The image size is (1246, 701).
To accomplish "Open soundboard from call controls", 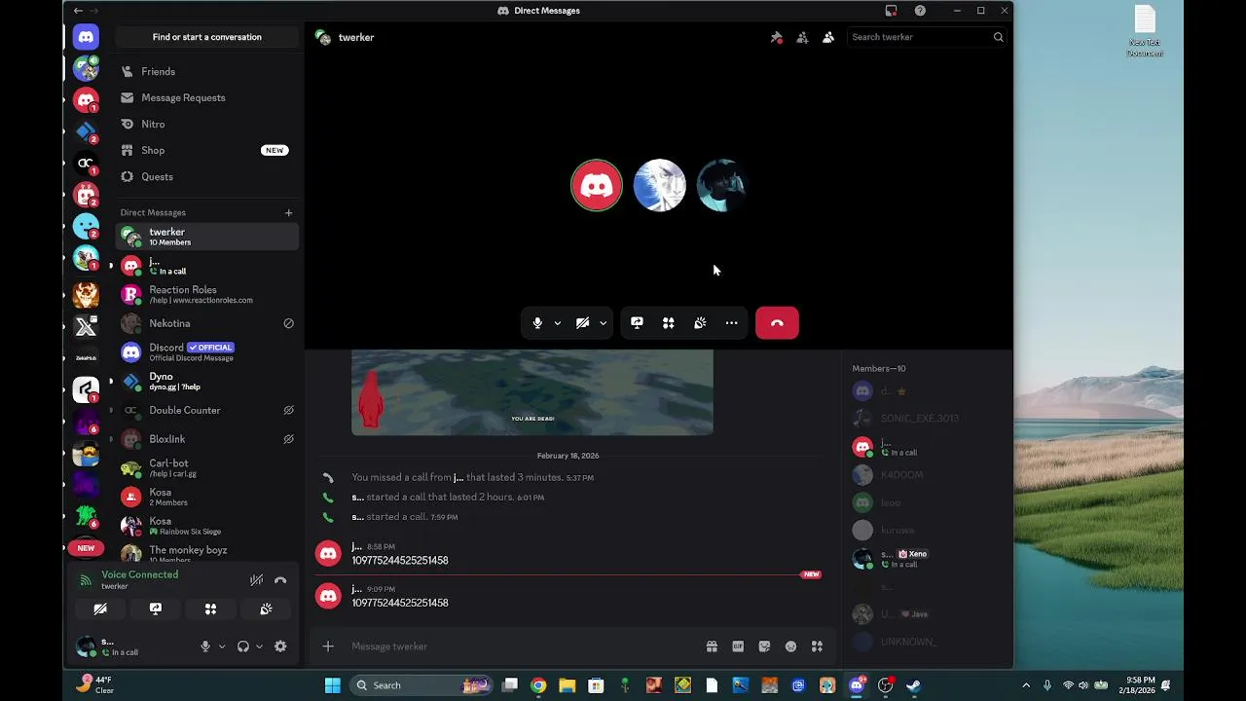I will [x=700, y=323].
